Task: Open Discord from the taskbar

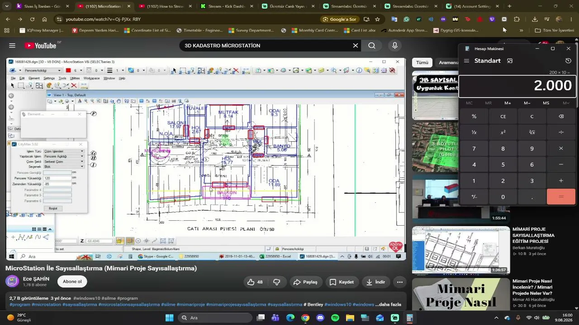Action: (320, 318)
